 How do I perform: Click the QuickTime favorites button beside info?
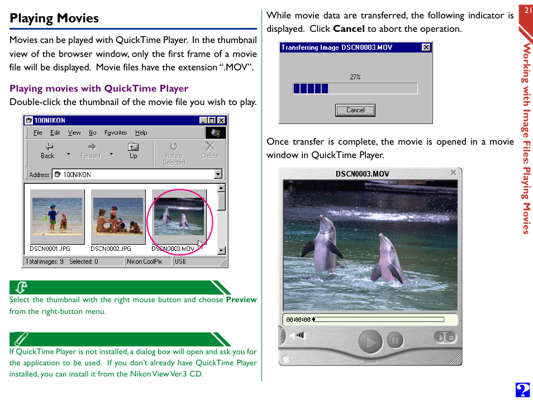tap(451, 337)
